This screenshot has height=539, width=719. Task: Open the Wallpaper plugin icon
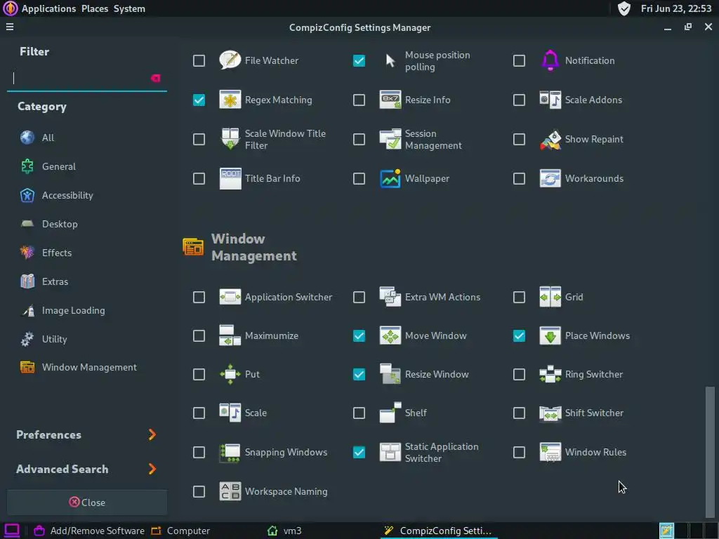click(x=390, y=179)
